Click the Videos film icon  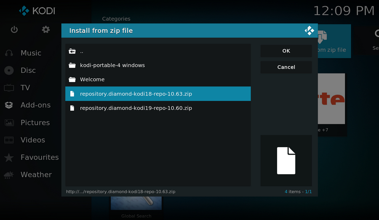coord(9,140)
